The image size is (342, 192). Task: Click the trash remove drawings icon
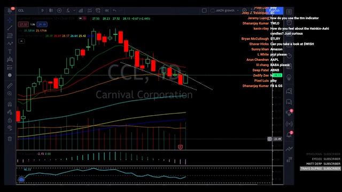coord(10,139)
